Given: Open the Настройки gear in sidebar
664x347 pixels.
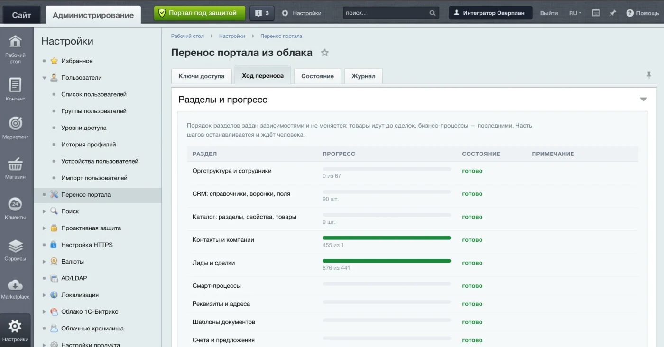Looking at the screenshot, I should (16, 330).
